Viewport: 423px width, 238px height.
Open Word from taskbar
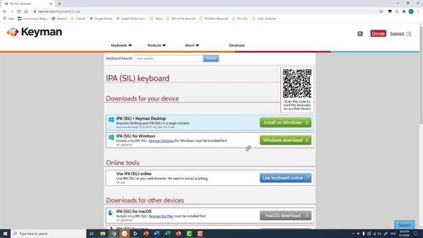tap(157, 233)
